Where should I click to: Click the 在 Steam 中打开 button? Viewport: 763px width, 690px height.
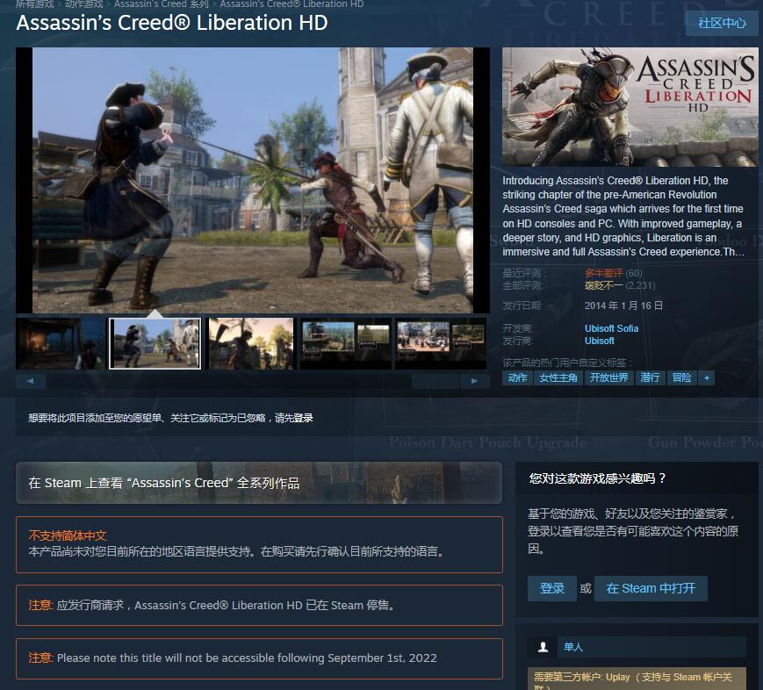point(651,588)
